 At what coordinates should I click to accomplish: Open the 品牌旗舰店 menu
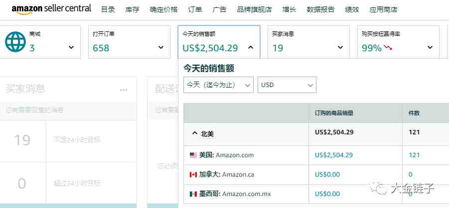[x=254, y=9]
